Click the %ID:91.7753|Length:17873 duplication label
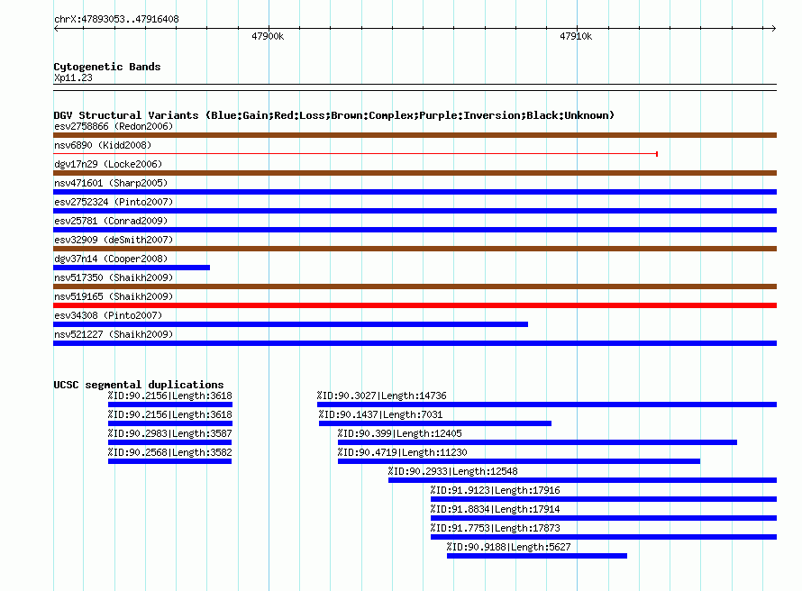 [495, 528]
